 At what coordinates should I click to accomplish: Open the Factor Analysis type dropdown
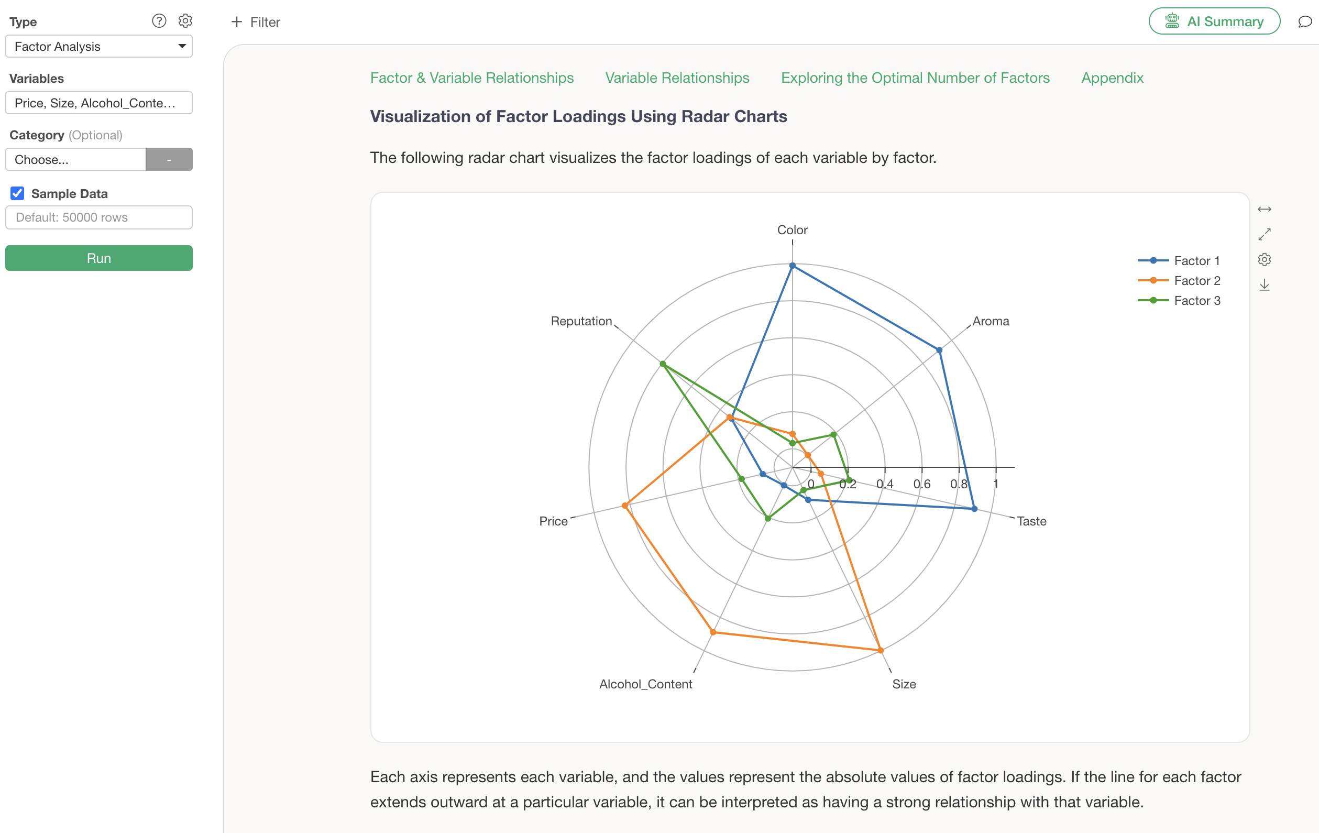[99, 47]
